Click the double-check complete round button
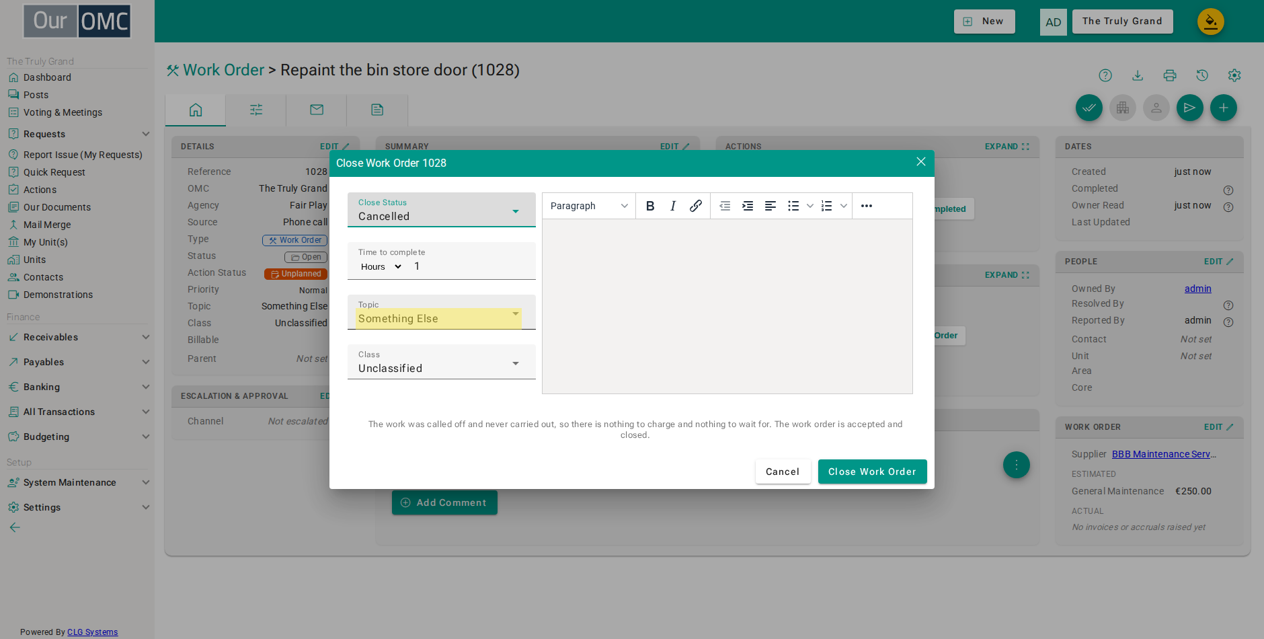Screen dimensions: 1264x639 (1089, 108)
